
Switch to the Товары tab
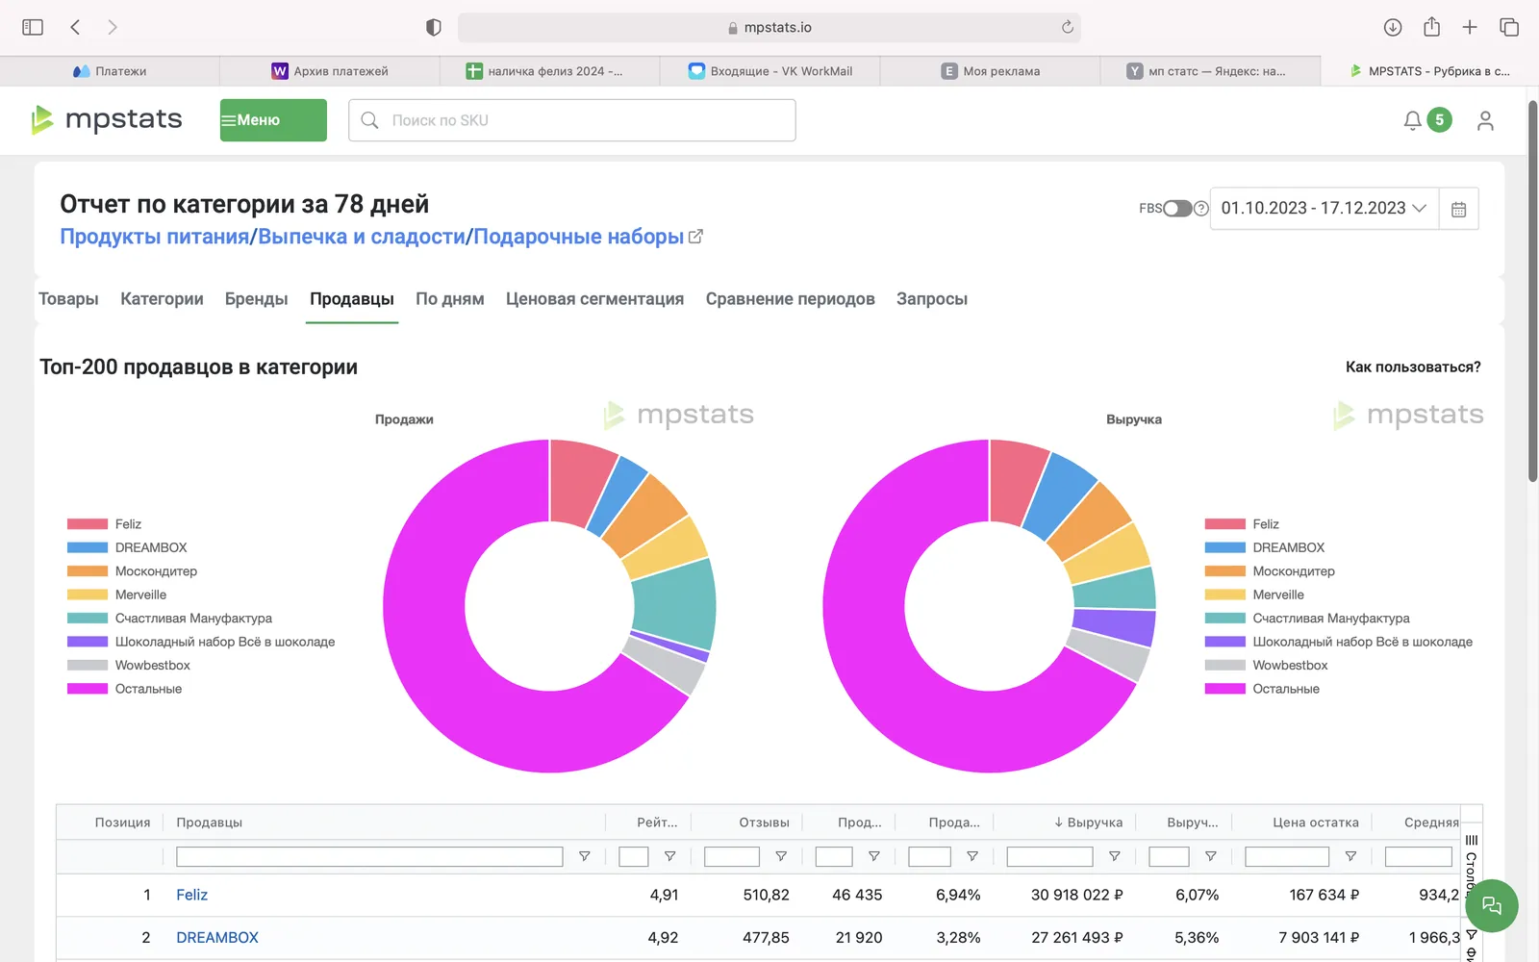tap(68, 299)
